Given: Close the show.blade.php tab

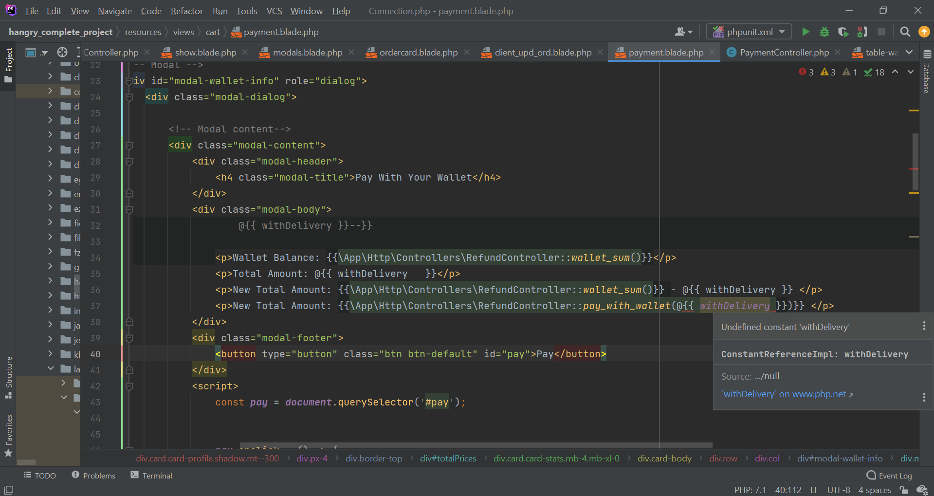Looking at the screenshot, I should coord(245,52).
